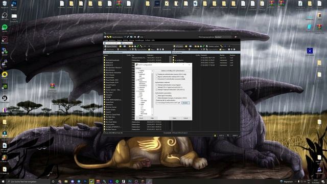
Task: Click the Help button in PuTTY dialog
Action: 152,118
